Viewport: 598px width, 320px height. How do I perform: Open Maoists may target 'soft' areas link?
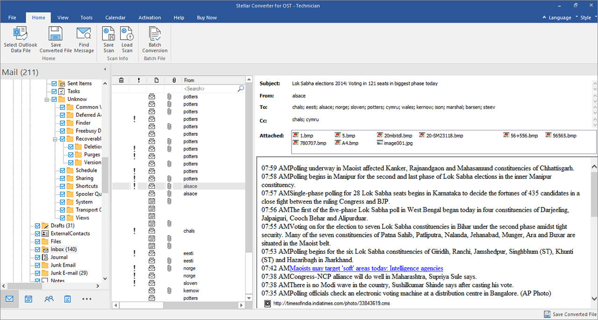(366, 268)
